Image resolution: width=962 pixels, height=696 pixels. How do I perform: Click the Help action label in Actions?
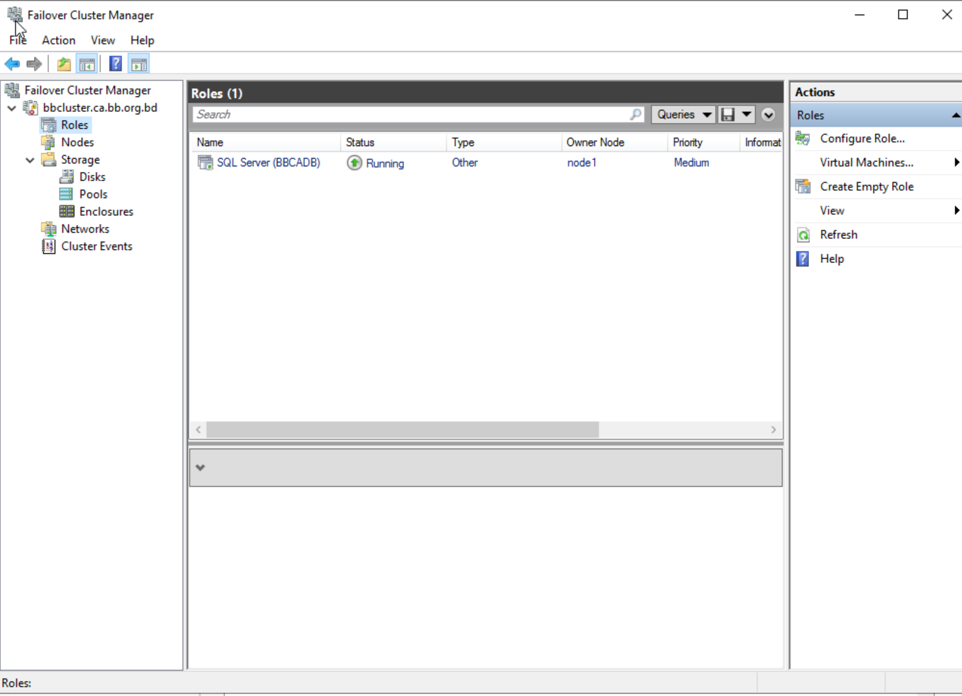(832, 259)
